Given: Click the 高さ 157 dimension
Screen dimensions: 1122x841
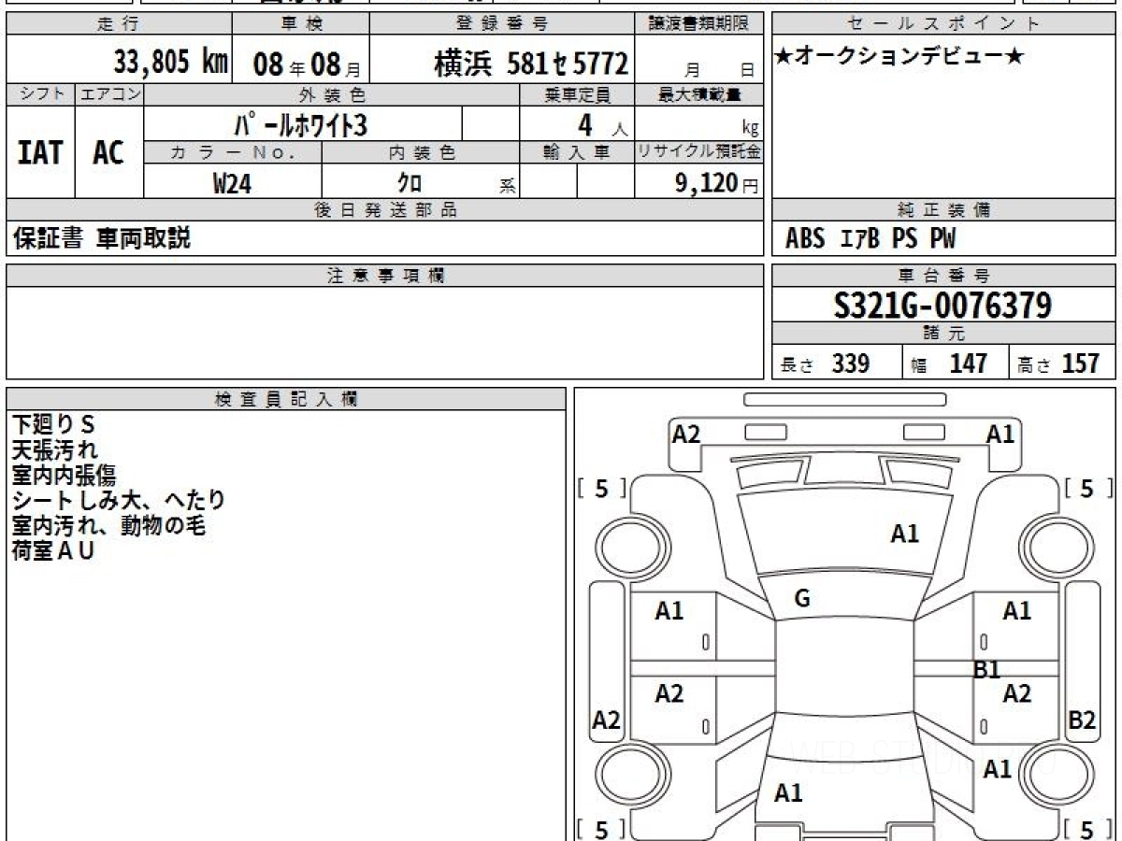Looking at the screenshot, I should pos(1058,363).
